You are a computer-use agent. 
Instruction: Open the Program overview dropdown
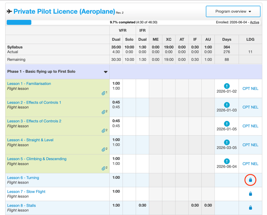click(x=233, y=12)
